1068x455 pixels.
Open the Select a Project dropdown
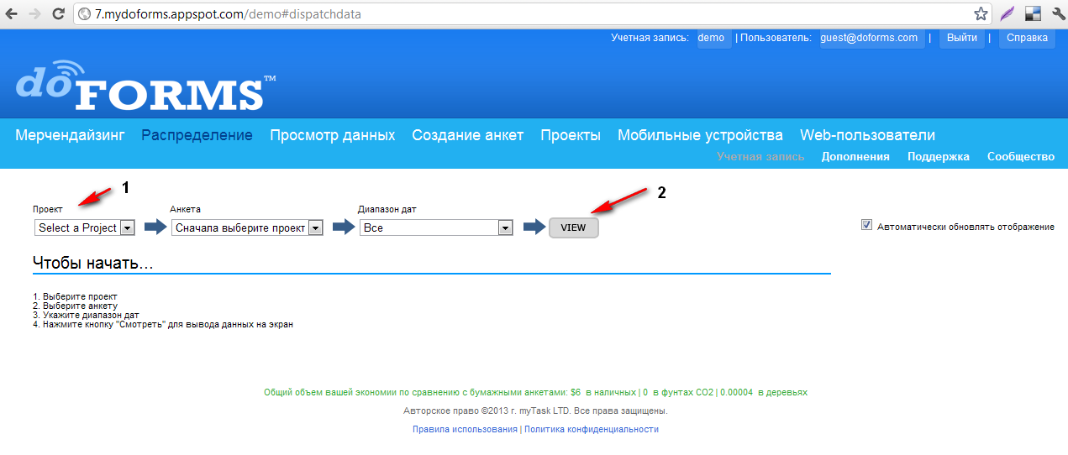(x=85, y=227)
